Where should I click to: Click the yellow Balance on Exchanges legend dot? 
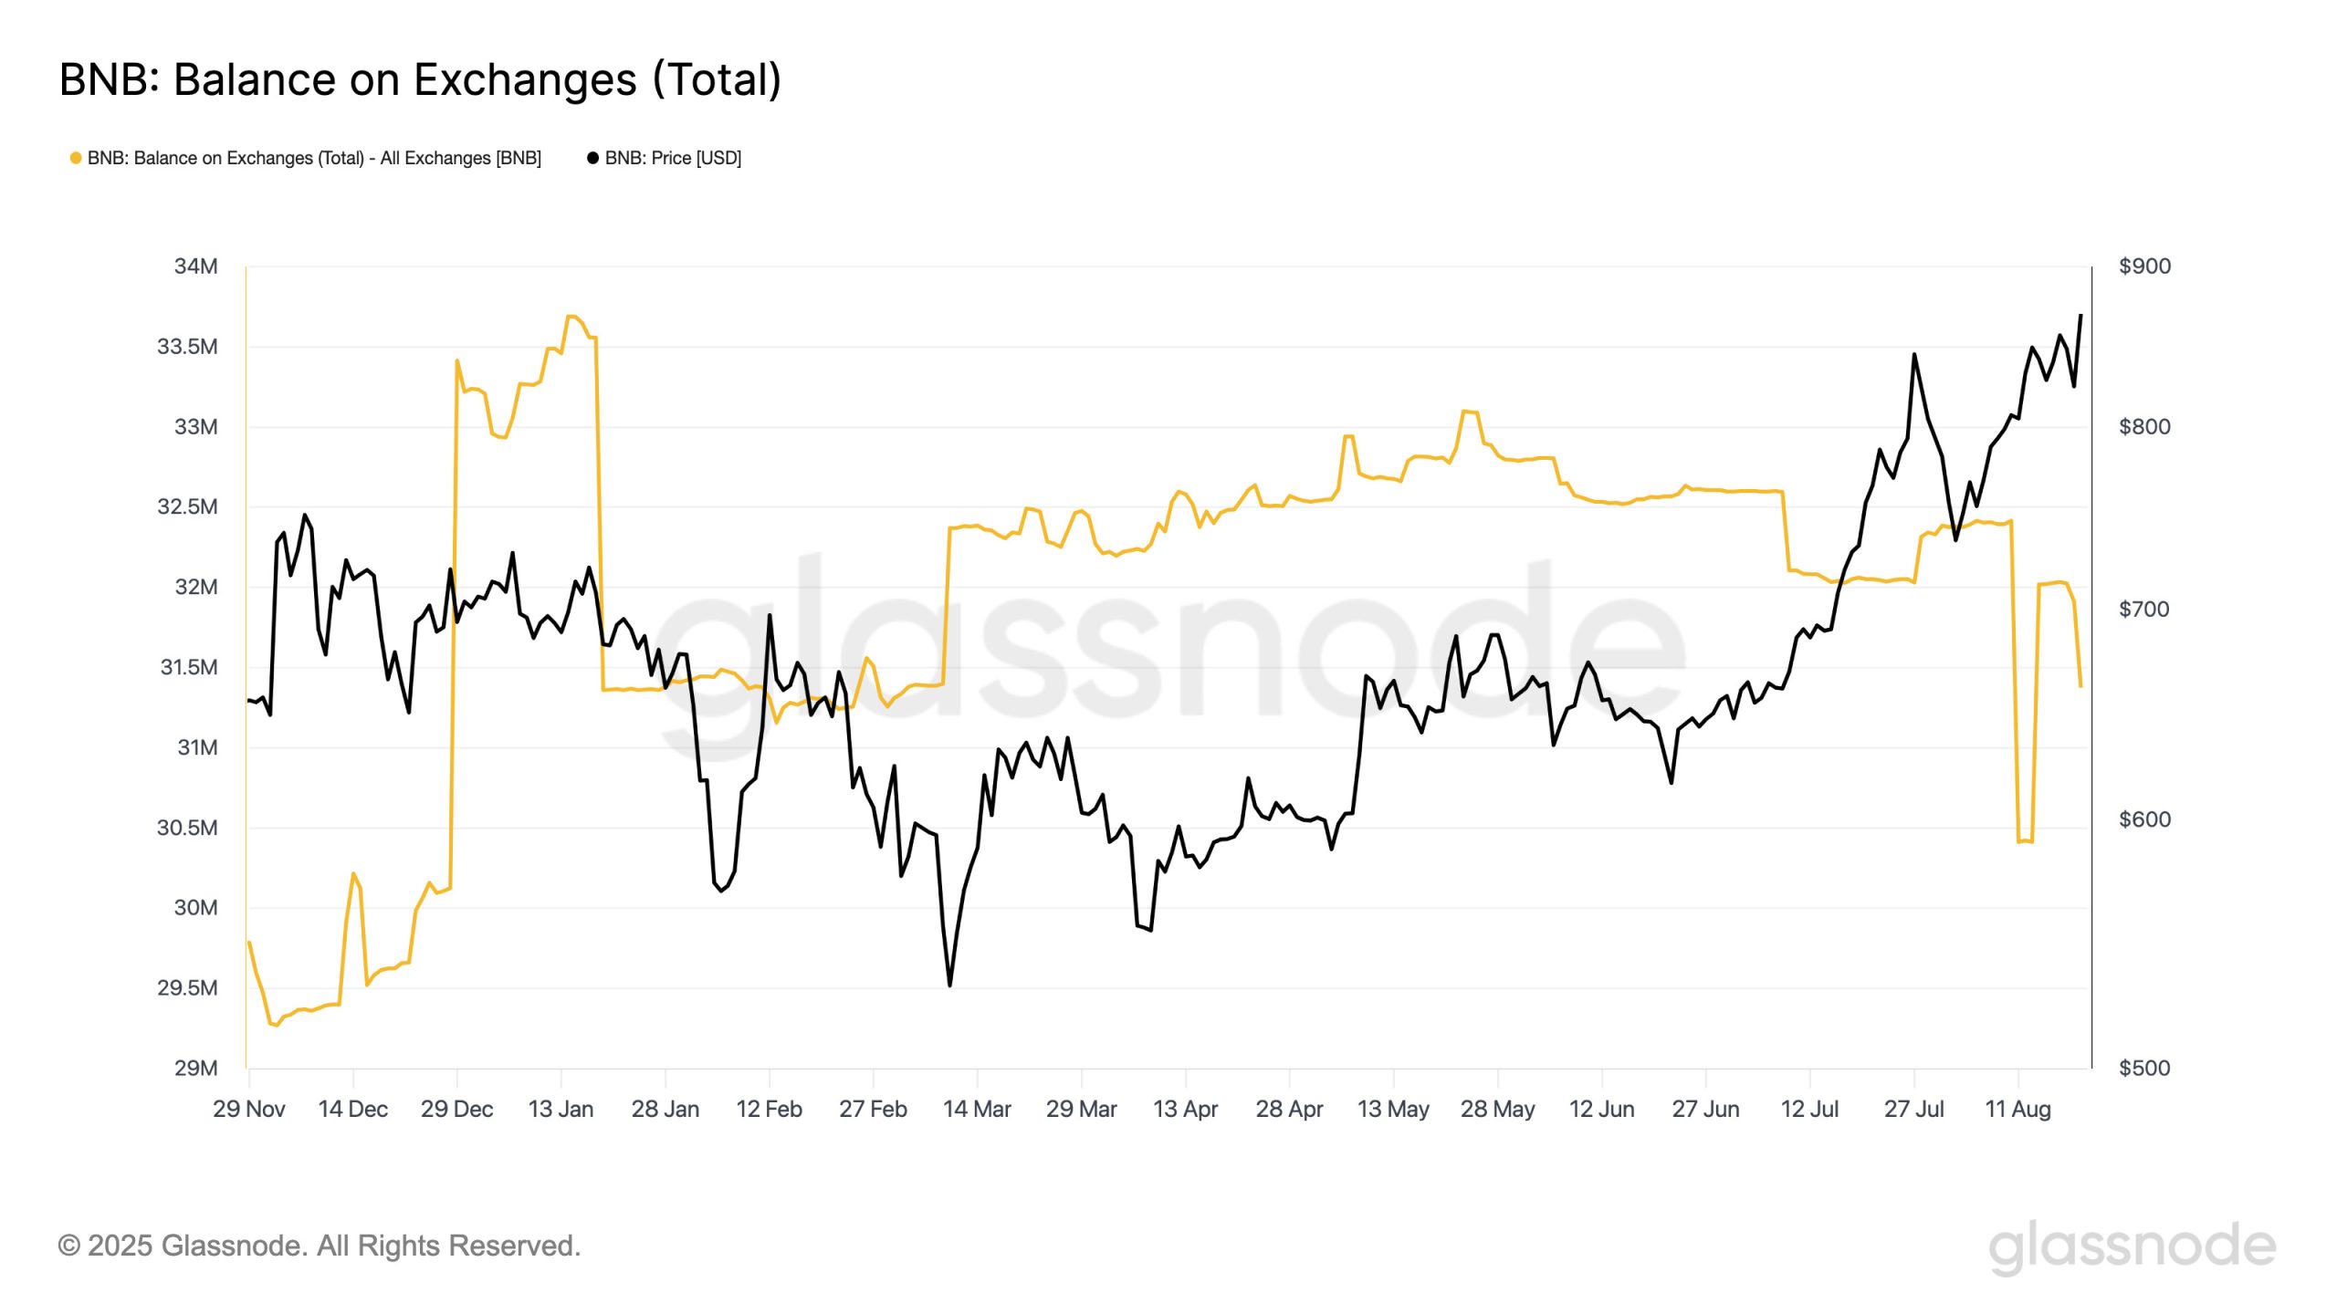(x=76, y=158)
